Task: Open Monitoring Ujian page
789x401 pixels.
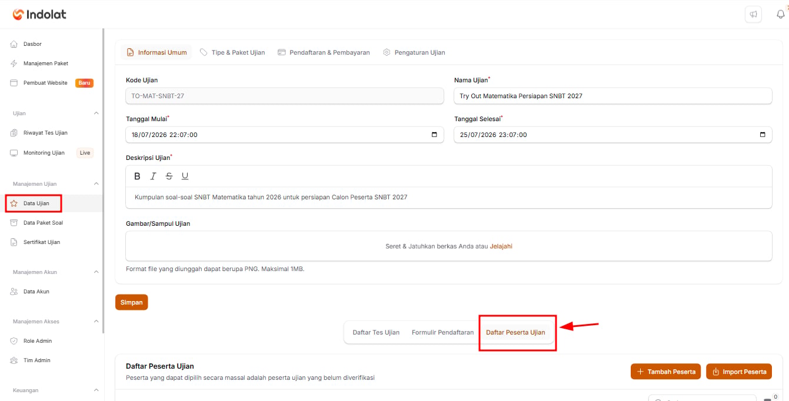Action: pyautogui.click(x=44, y=153)
